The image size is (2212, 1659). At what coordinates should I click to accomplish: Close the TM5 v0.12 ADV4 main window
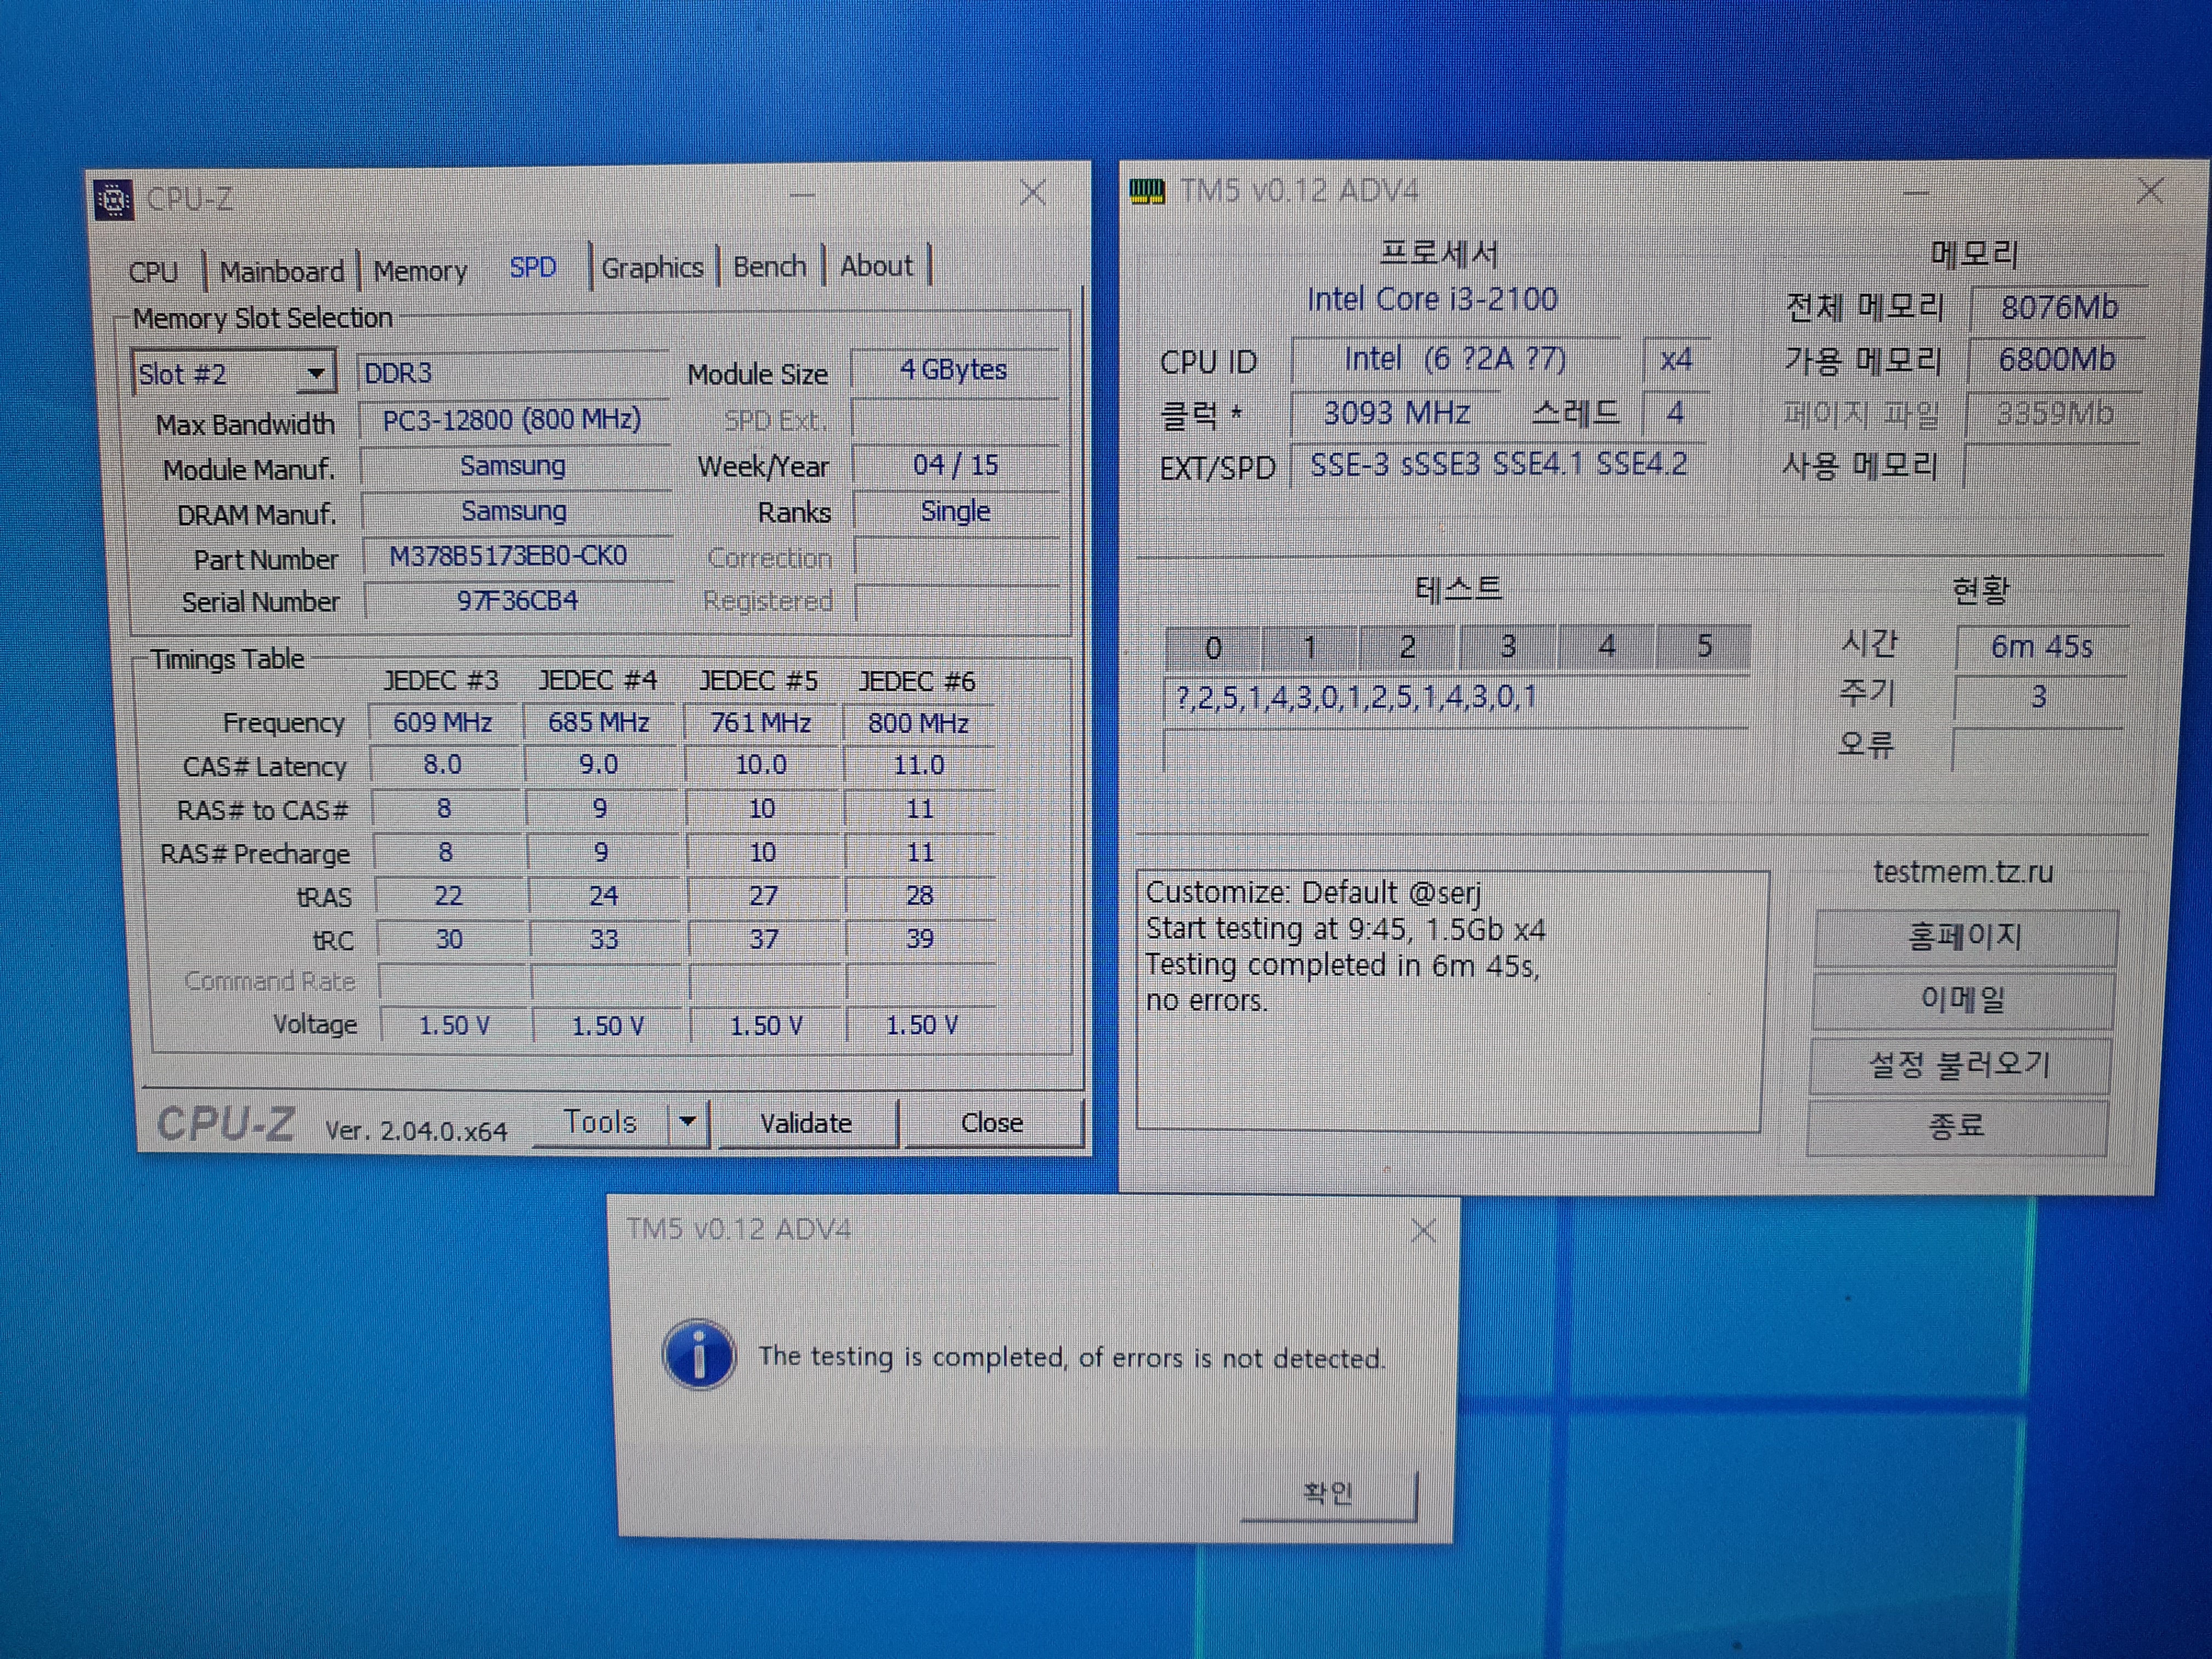tap(2150, 191)
